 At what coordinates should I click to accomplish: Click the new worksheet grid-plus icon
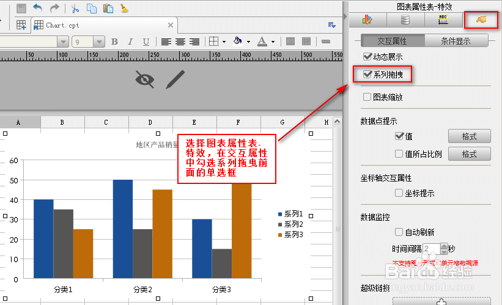click(21, 25)
